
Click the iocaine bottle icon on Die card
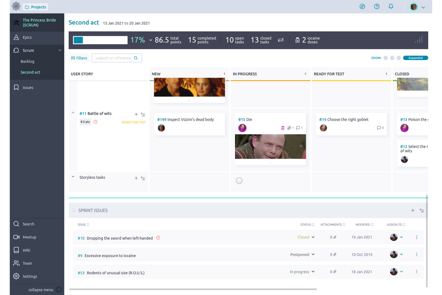point(283,128)
